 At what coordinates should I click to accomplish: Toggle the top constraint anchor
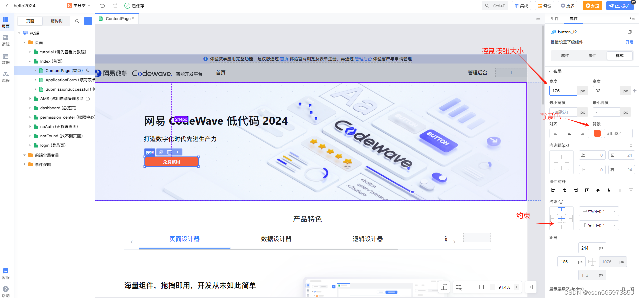point(562,209)
